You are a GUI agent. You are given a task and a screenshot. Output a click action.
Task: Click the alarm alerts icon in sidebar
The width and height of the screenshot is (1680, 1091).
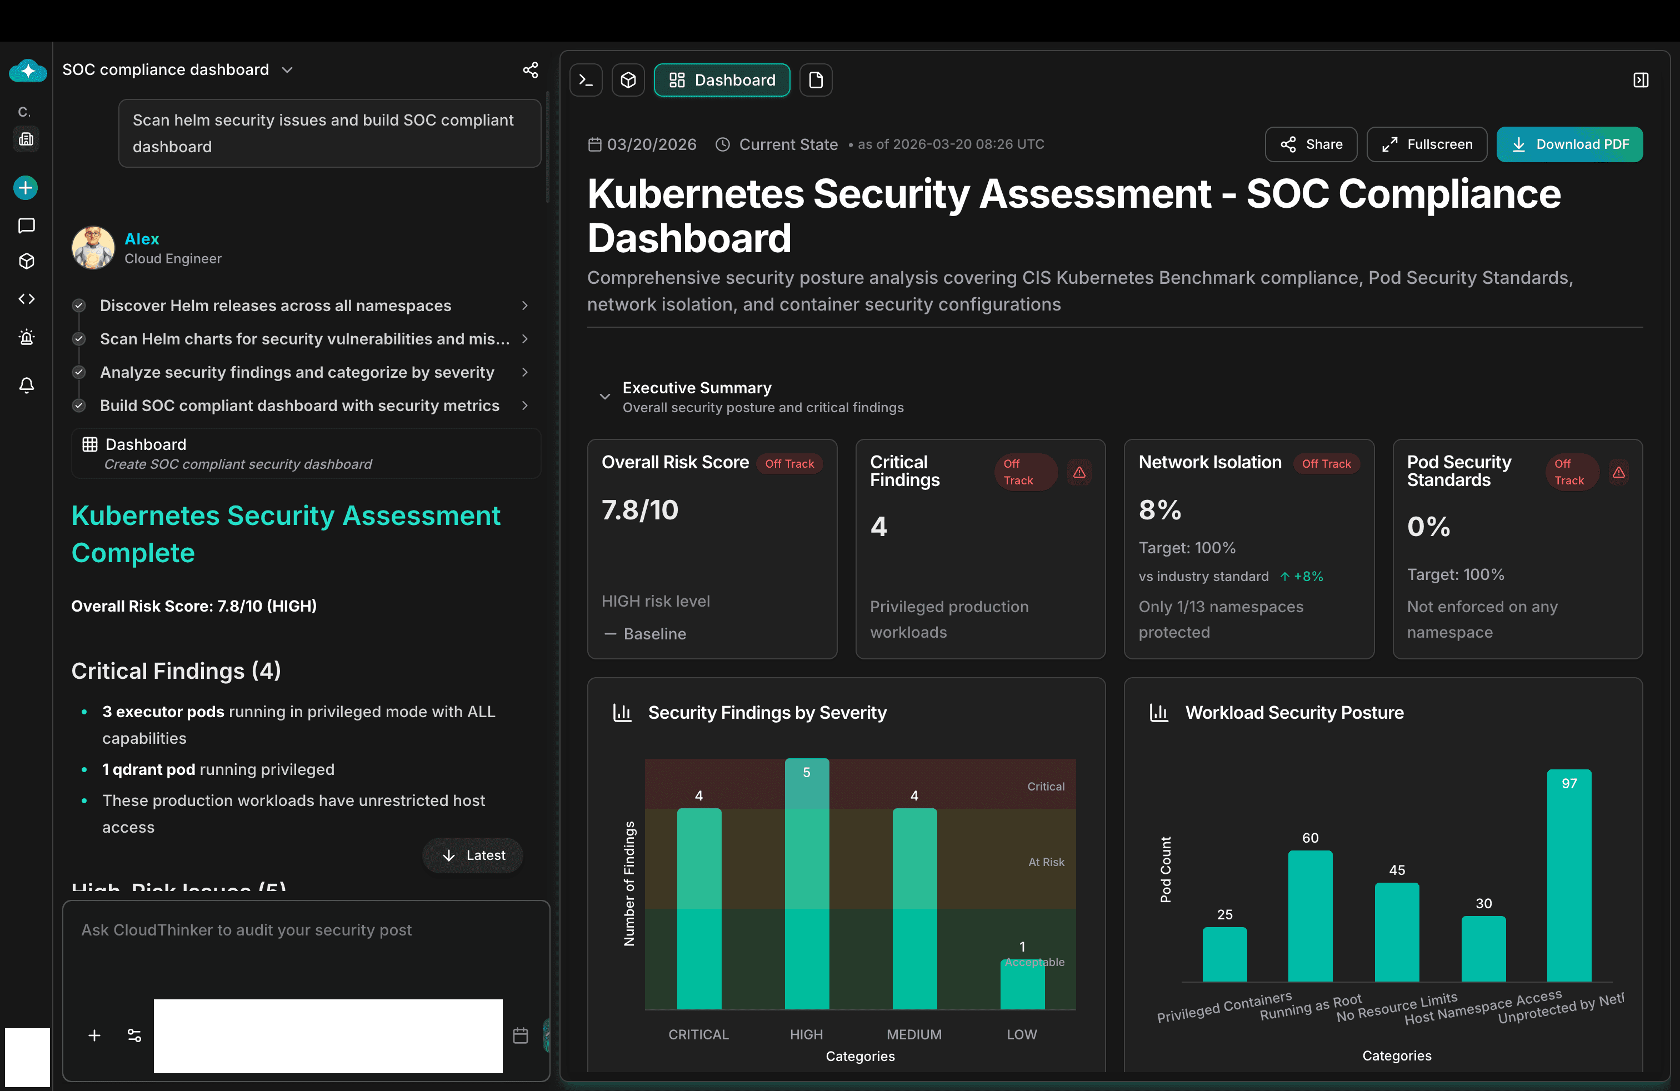click(26, 337)
